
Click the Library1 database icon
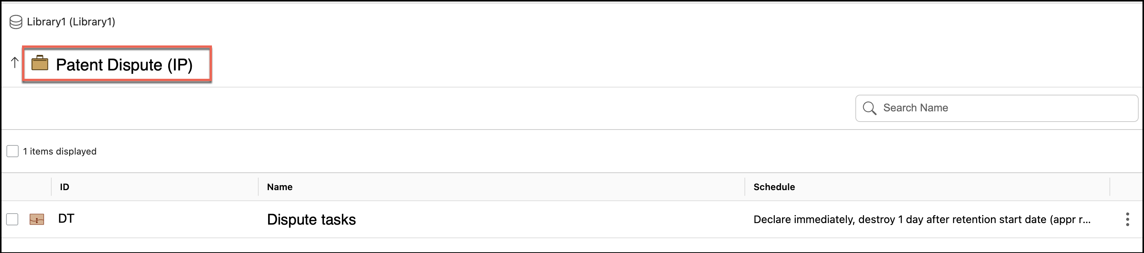point(16,22)
